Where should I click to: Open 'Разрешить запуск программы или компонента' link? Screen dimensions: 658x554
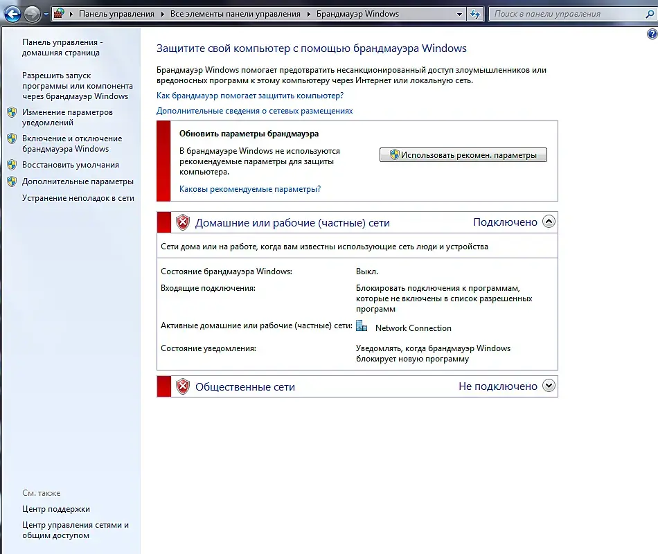coord(78,86)
